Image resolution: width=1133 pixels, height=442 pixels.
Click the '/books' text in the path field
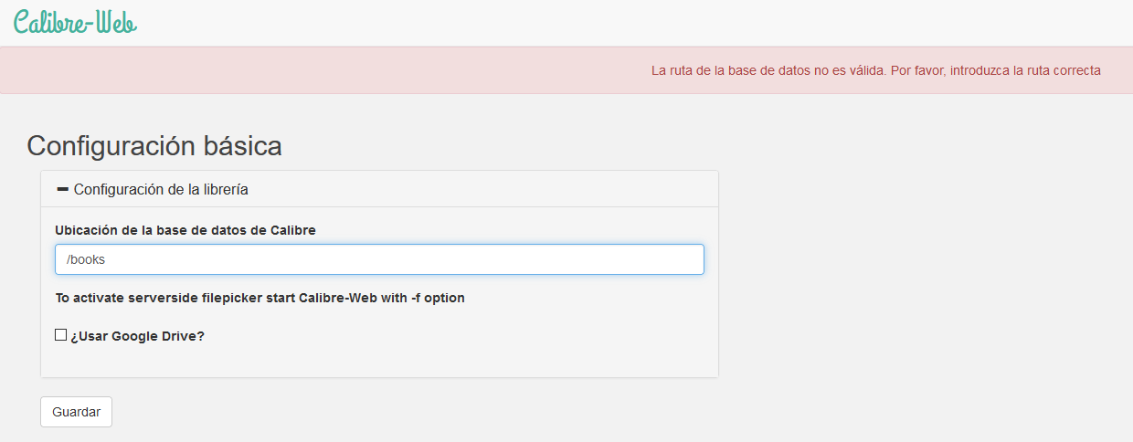coord(86,259)
